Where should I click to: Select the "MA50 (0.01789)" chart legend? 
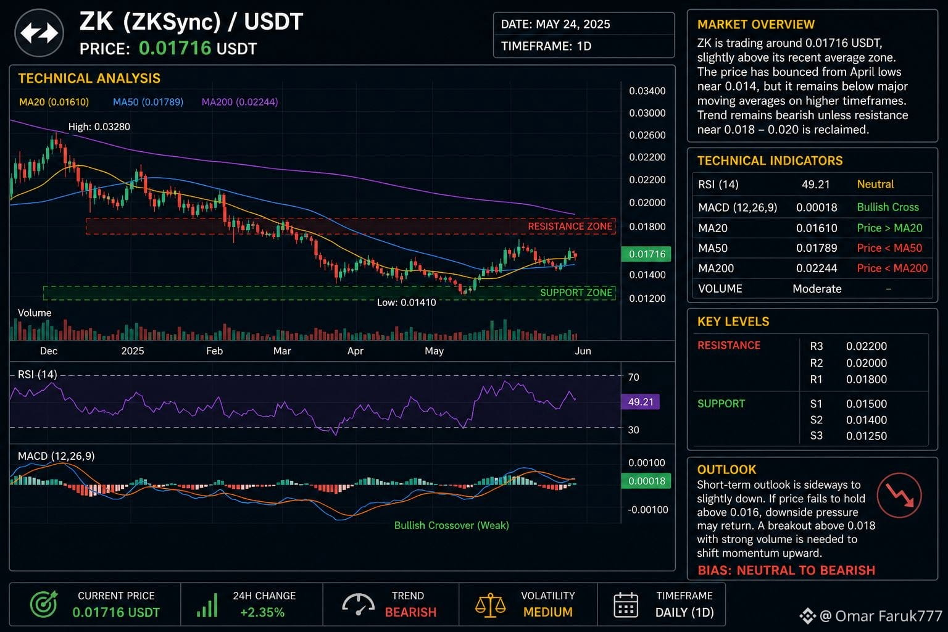tap(148, 102)
